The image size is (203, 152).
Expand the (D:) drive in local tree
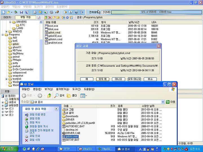pos(3,112)
